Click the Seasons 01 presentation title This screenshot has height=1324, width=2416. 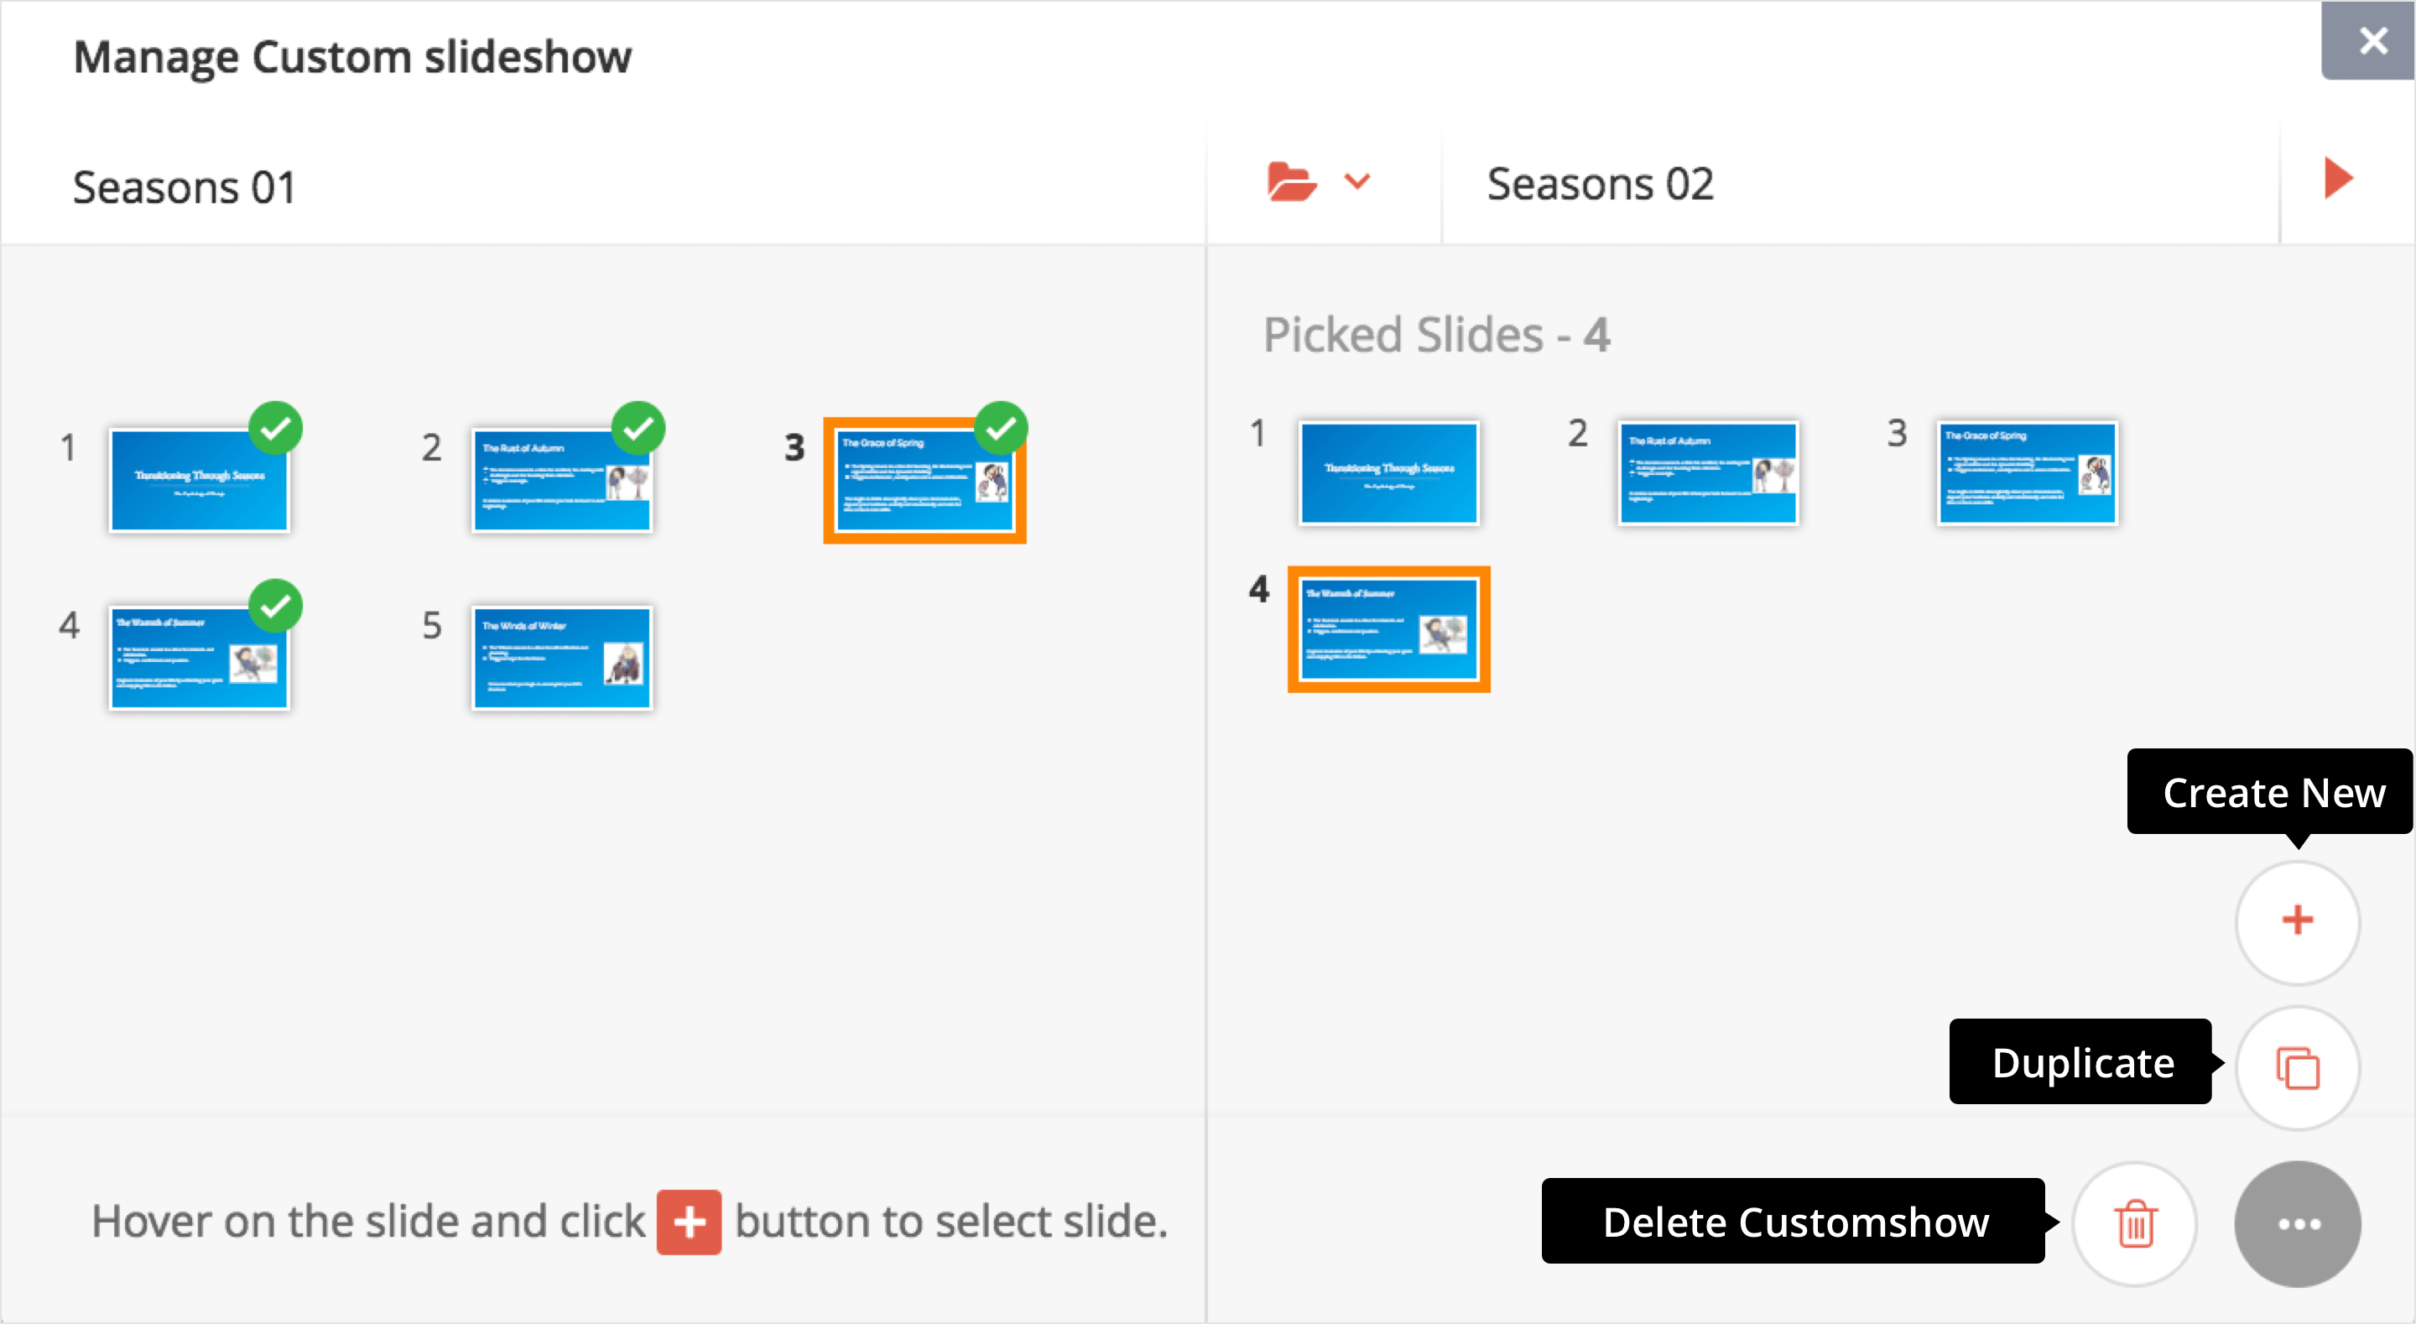[x=185, y=187]
